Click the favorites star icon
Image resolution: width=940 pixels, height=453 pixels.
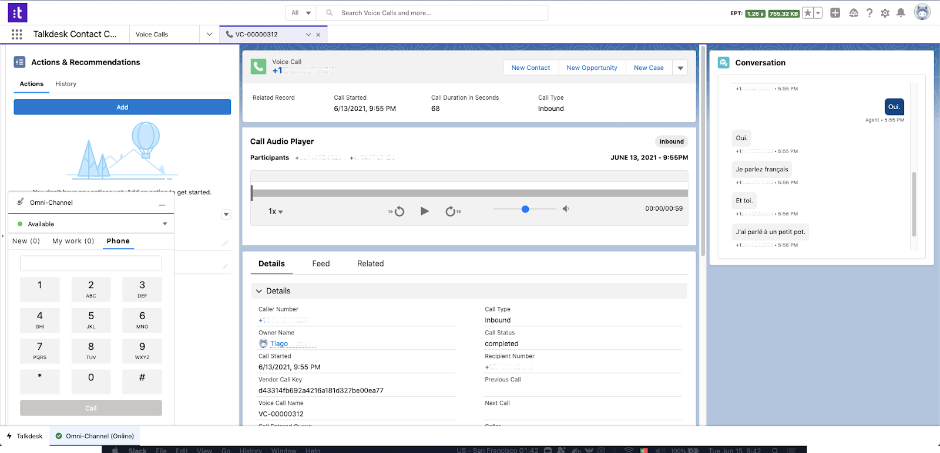tap(808, 13)
